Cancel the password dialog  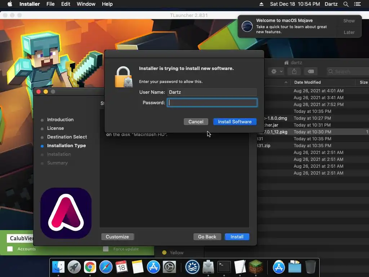click(196, 122)
